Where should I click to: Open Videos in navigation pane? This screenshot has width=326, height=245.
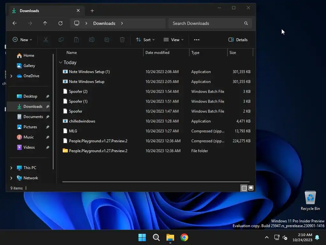pyautogui.click(x=29, y=147)
